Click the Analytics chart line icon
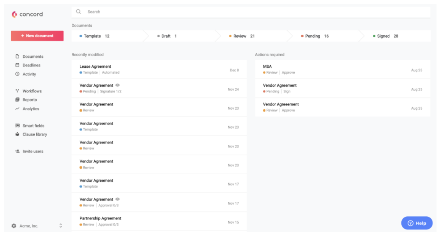 (17, 109)
